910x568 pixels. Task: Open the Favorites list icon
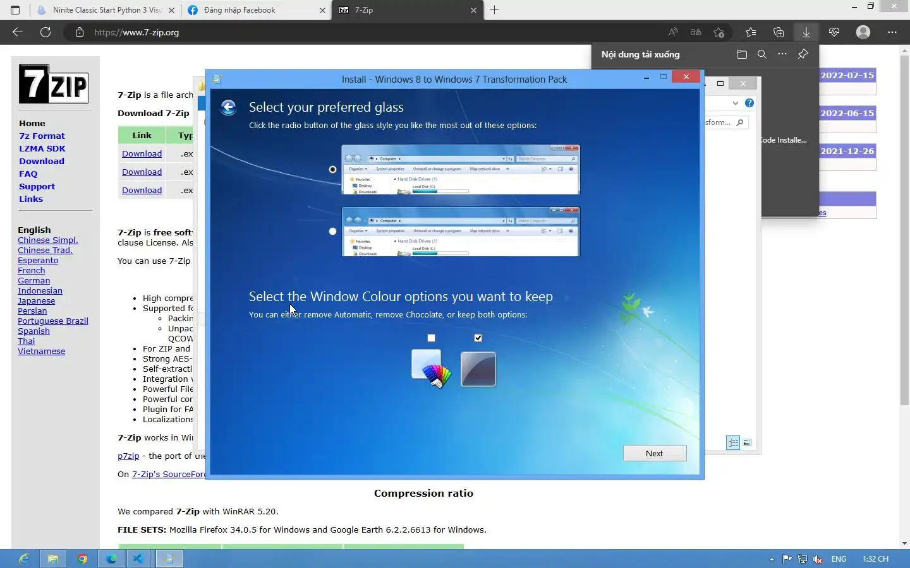751,32
